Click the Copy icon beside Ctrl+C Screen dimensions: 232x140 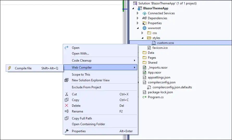(x=67, y=100)
